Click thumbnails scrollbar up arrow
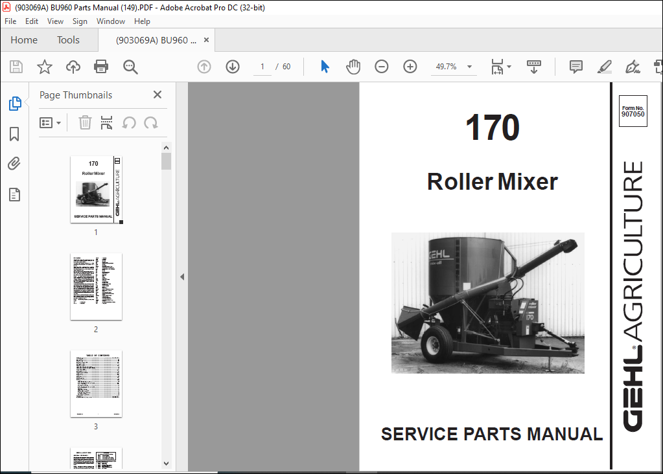The image size is (663, 474). tap(166, 148)
